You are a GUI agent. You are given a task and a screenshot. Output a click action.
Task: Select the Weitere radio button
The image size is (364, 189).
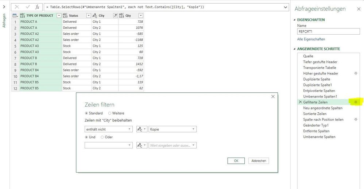[110, 113]
